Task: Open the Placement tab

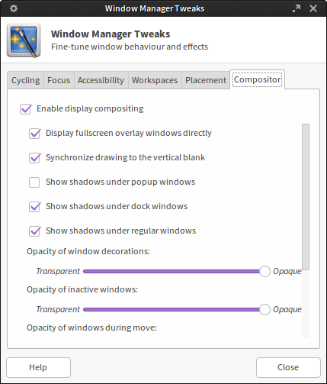Action: tap(206, 80)
